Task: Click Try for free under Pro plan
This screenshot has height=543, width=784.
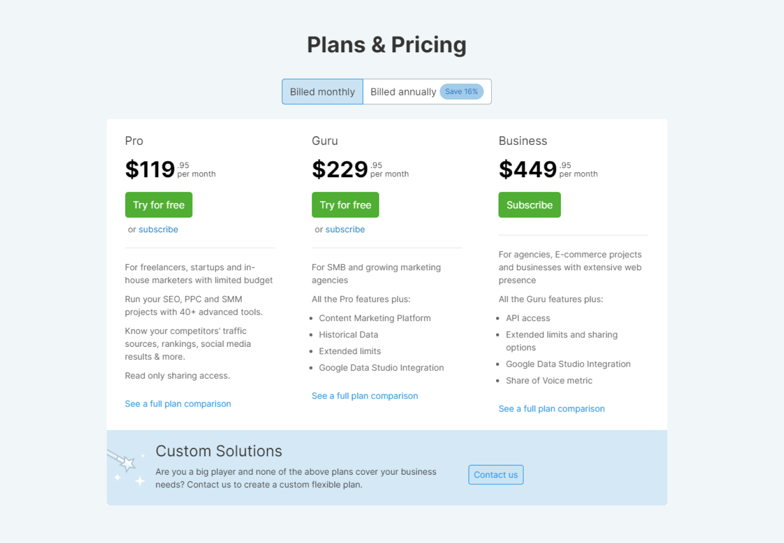Action: (x=159, y=205)
